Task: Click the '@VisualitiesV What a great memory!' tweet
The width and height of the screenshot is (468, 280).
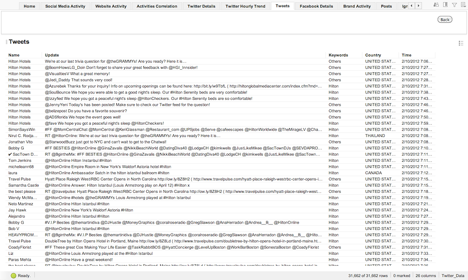Action: pyautogui.click(x=77, y=74)
